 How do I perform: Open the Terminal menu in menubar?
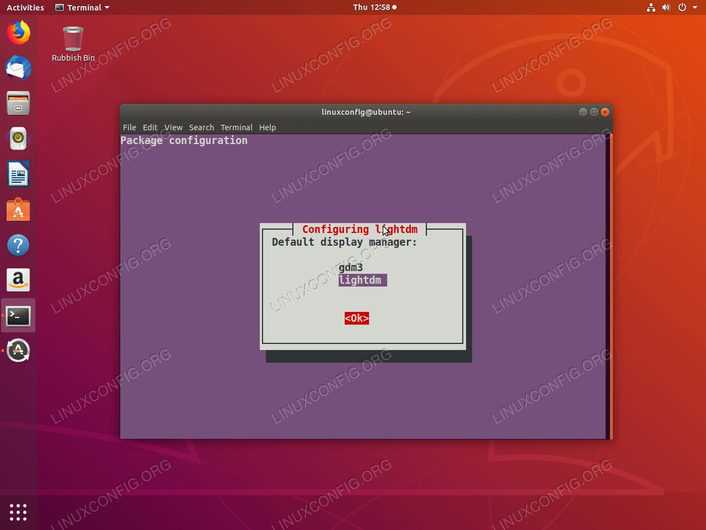pos(237,128)
